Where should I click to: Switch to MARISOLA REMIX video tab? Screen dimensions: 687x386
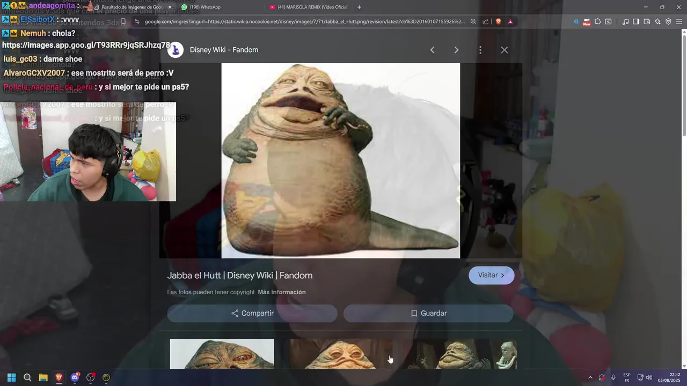tap(309, 7)
